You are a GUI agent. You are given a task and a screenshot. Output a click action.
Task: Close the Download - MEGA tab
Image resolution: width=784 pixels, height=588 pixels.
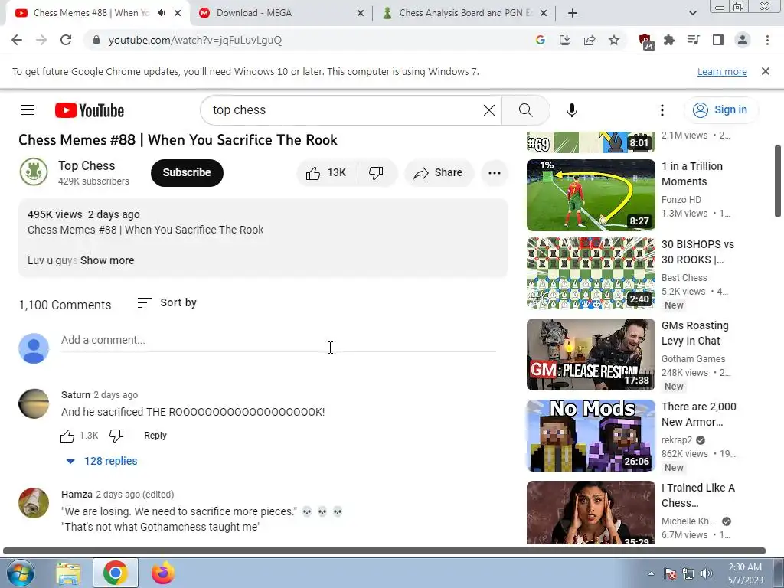click(361, 14)
